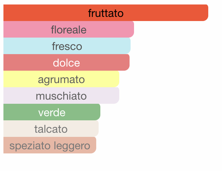Click the green verde bar
The image size is (222, 171).
(x=52, y=112)
